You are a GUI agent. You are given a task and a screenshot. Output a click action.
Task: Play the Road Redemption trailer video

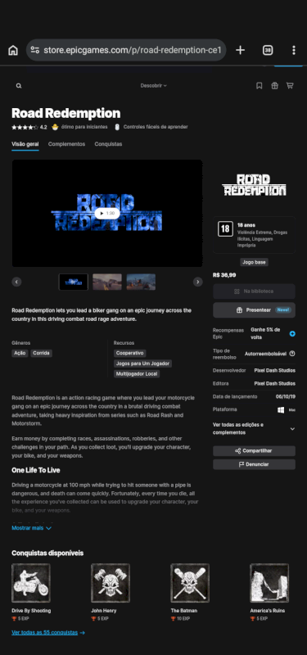107,214
